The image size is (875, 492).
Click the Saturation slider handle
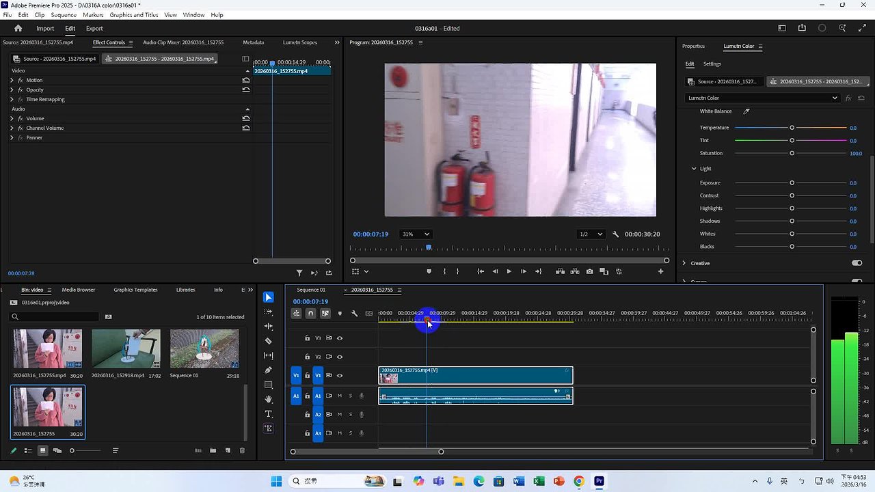coord(792,153)
